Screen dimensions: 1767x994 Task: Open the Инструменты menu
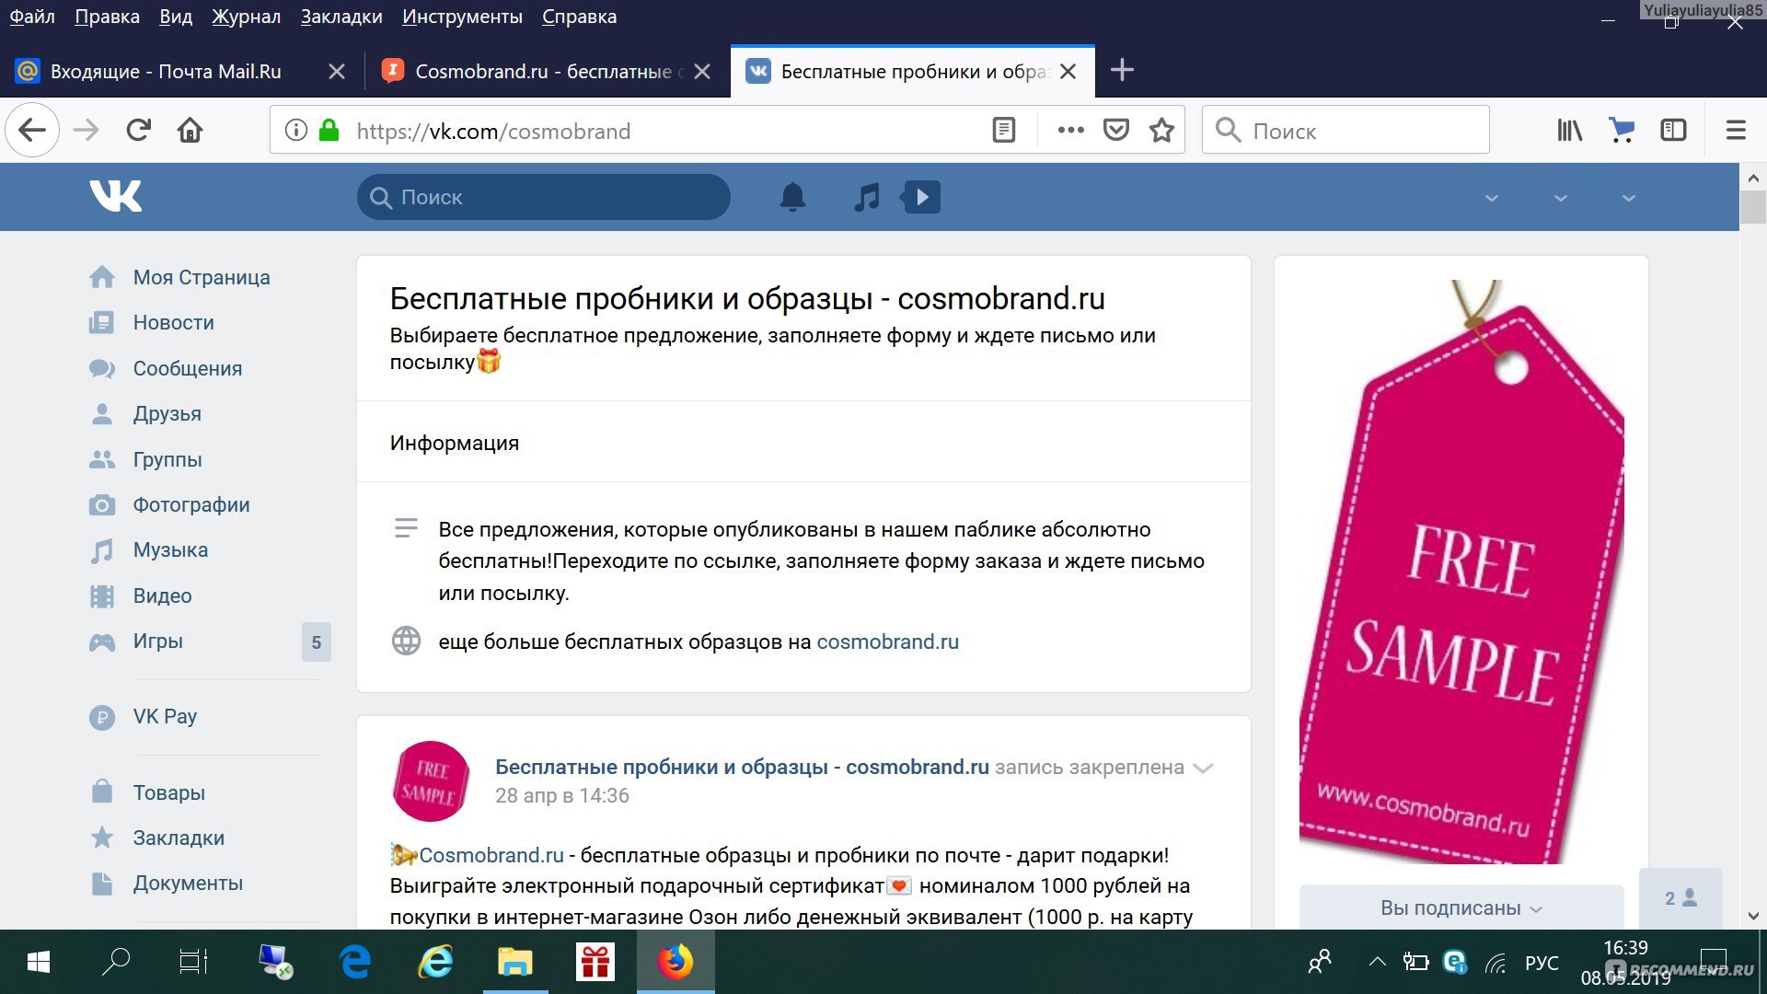point(462,17)
